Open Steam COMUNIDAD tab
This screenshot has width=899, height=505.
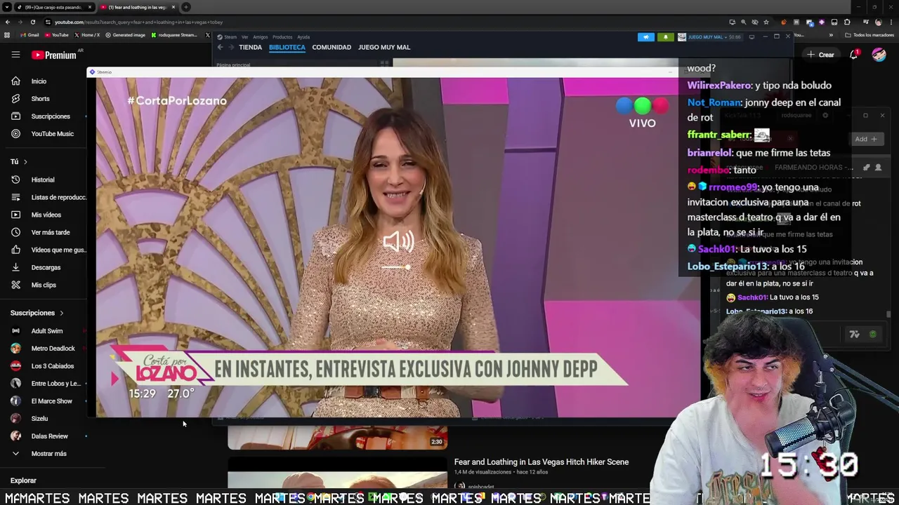332,47
